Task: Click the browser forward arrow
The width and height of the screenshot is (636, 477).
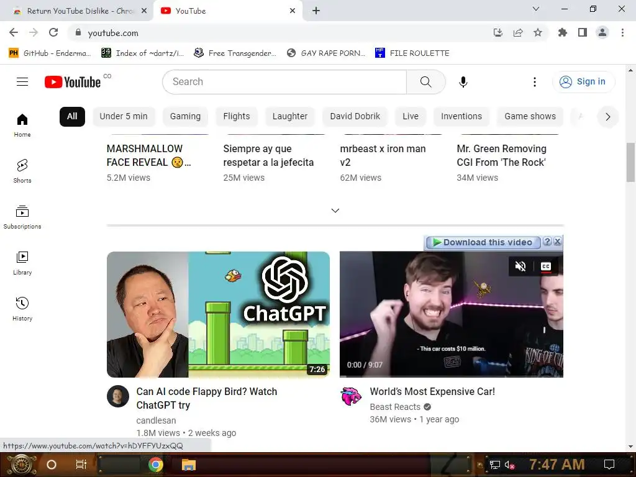Action: coord(34,32)
